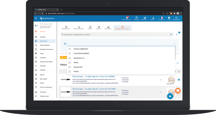Open a new browser tab with plus button
216x115 pixels.
click(x=61, y=10)
